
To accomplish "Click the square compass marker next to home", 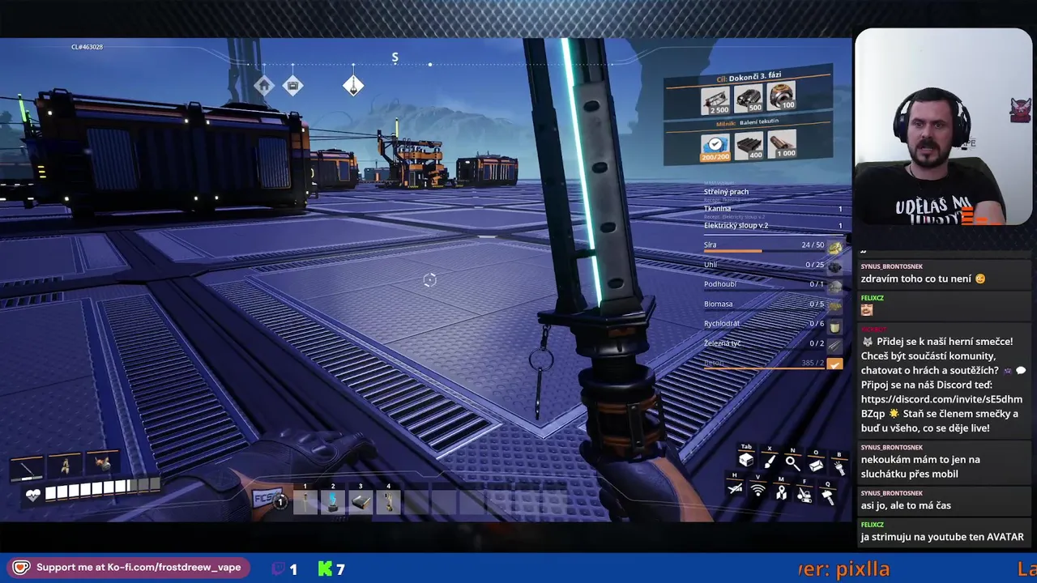I will click(x=292, y=85).
